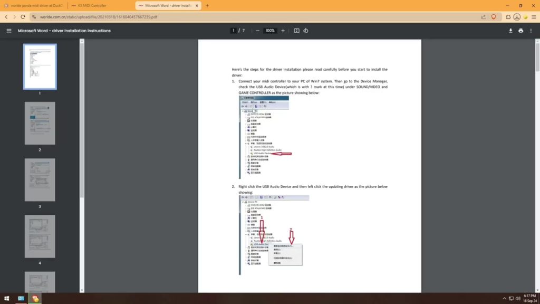Go back to previous page
540x304 pixels.
pyautogui.click(x=6, y=16)
